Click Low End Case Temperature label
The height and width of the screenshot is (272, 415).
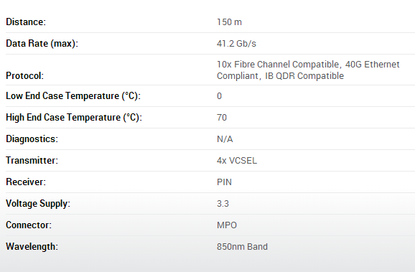[x=73, y=95]
